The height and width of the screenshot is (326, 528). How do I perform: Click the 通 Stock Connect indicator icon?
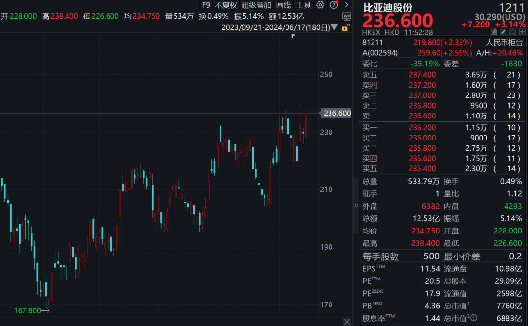[x=494, y=32]
